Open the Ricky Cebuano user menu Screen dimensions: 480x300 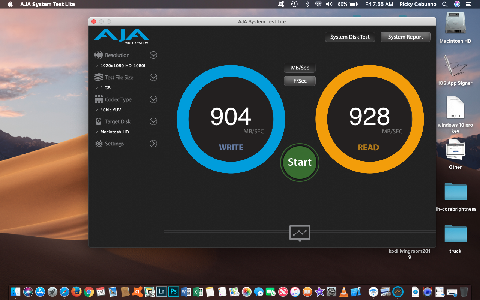coord(417,4)
